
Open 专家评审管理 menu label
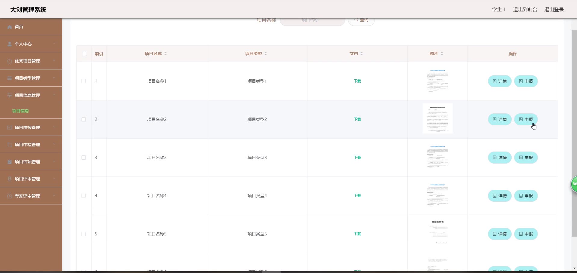(x=27, y=196)
